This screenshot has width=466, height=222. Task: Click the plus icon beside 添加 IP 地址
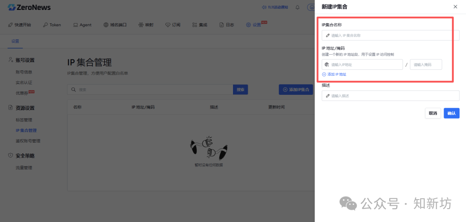click(x=324, y=75)
